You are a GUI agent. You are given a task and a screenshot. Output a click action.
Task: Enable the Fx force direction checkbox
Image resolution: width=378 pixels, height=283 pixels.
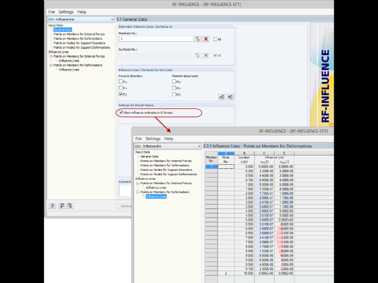(121, 81)
